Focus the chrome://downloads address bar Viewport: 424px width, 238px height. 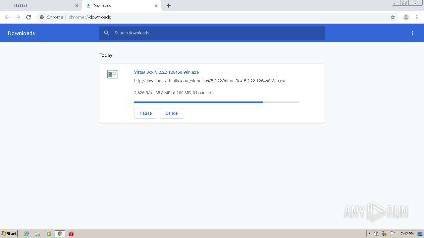pyautogui.click(x=212, y=17)
